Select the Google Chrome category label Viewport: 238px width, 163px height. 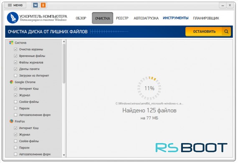click(x=25, y=82)
